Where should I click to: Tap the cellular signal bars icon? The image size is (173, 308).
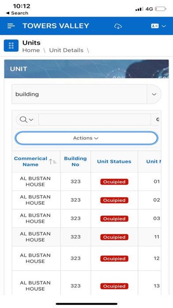pyautogui.click(x=139, y=9)
